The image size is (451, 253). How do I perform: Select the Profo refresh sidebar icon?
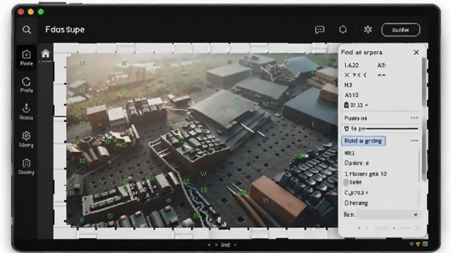point(26,85)
